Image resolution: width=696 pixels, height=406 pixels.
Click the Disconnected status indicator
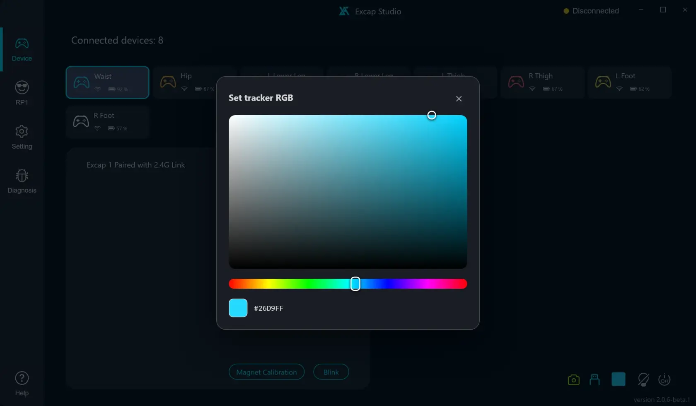coord(591,11)
